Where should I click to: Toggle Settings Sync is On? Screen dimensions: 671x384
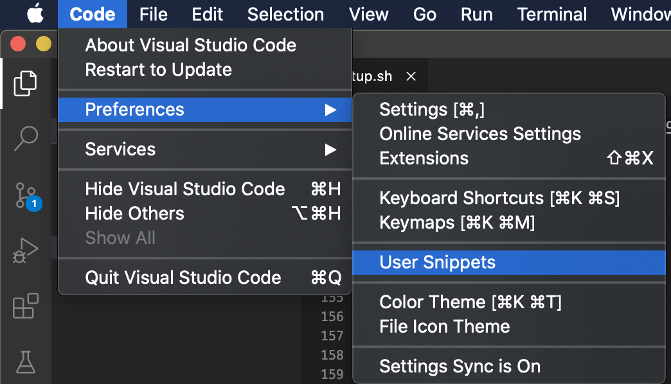coord(460,366)
